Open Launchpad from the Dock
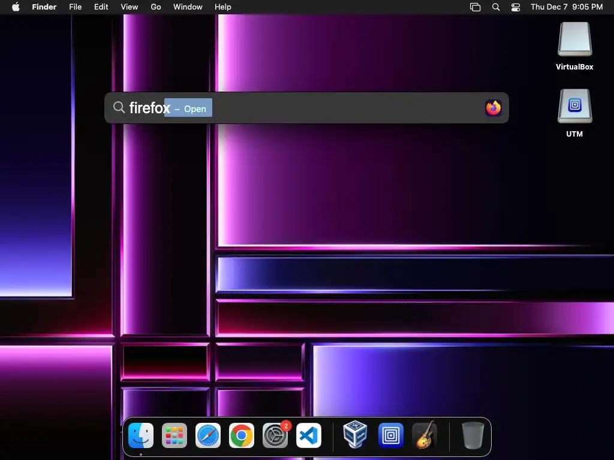Viewport: 614px width, 460px height. [174, 435]
